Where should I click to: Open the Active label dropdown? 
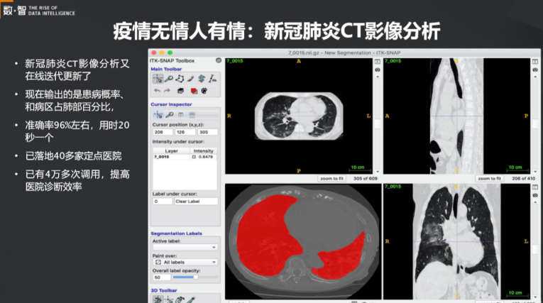[x=185, y=247]
